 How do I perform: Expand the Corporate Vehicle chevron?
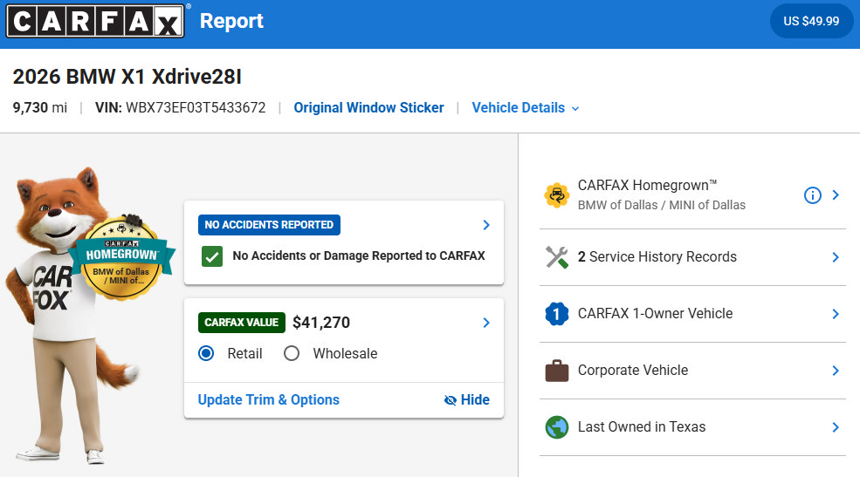click(x=836, y=371)
